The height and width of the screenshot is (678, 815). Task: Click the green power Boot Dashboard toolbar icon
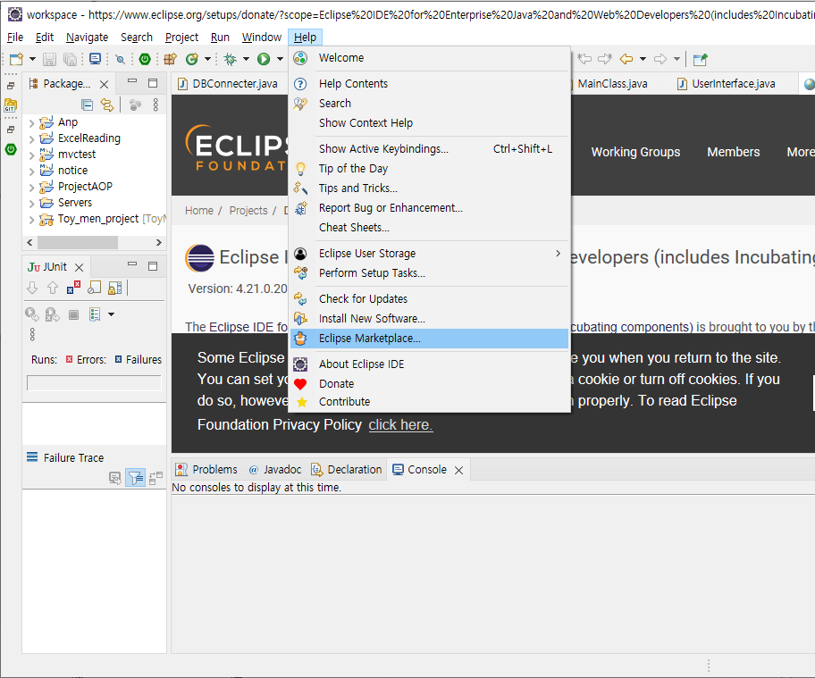pos(145,59)
